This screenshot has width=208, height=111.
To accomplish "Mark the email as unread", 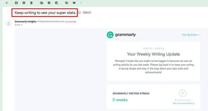I will [x=42, y=3].
